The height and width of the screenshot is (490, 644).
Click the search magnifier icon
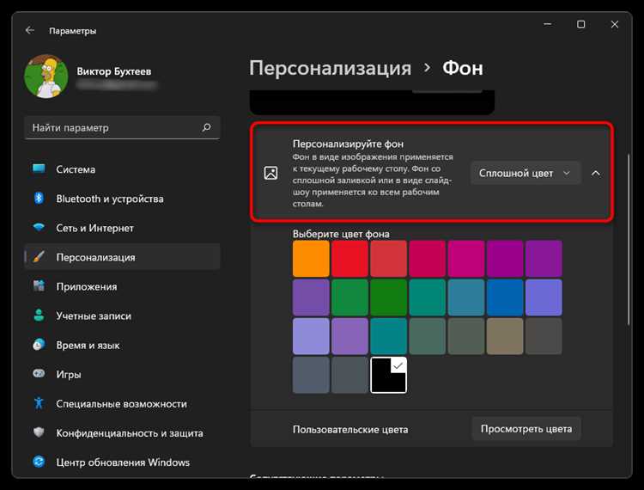click(207, 127)
